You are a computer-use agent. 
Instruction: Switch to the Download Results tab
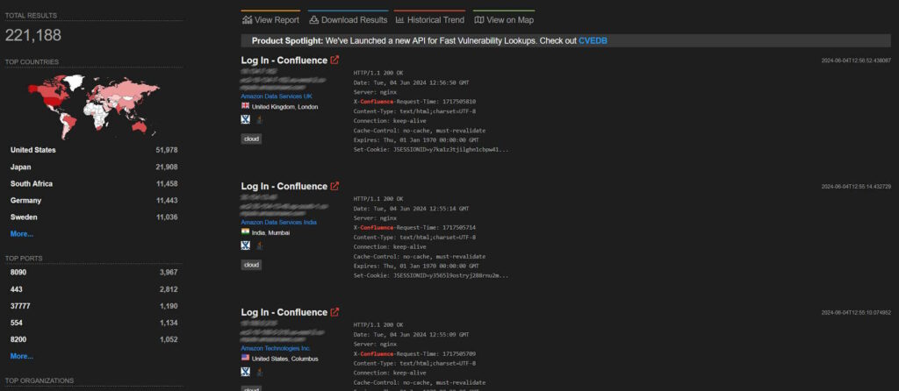point(348,20)
